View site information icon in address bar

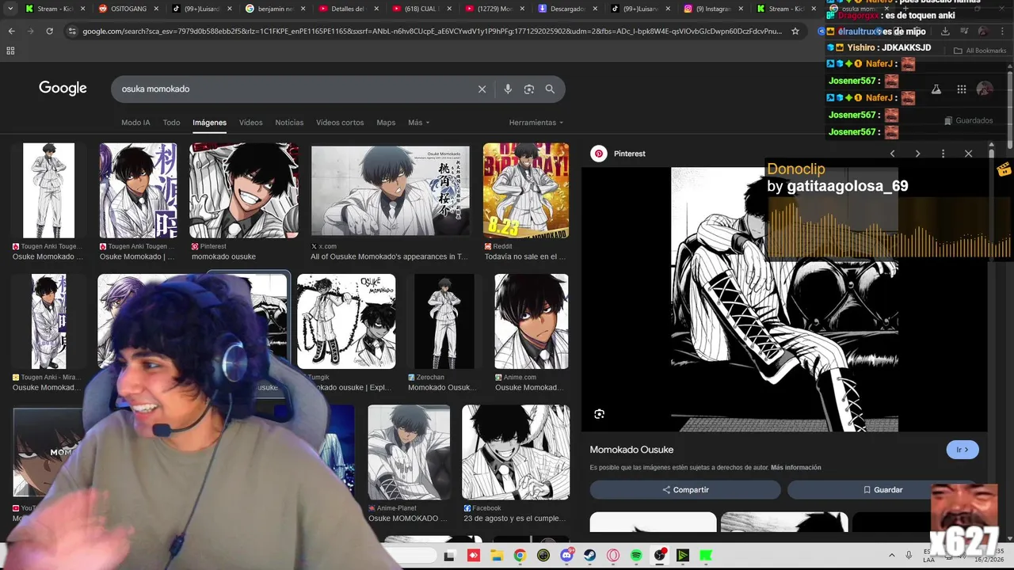pos(72,31)
